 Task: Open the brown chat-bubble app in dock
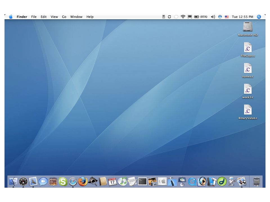tap(53, 182)
